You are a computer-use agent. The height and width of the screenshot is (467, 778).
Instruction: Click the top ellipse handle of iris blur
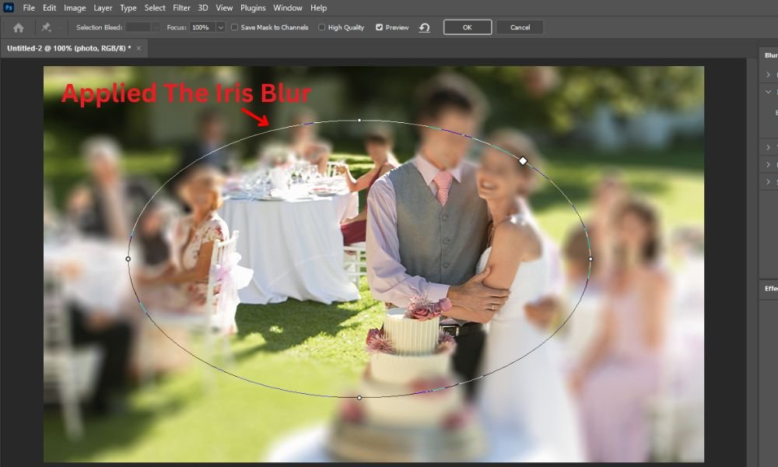coord(359,120)
